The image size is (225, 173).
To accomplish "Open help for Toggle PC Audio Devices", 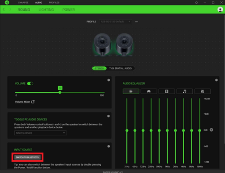I will point(108,116).
